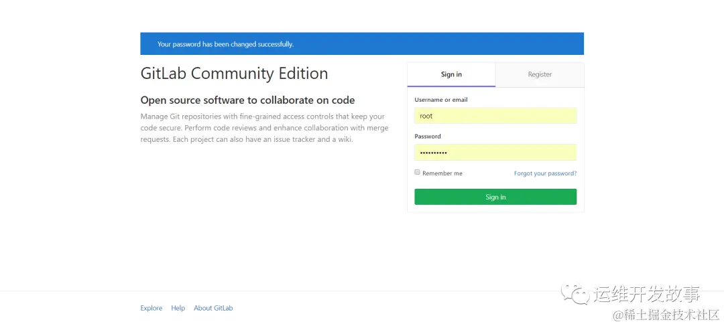724x326 pixels.
Task: Click the Username or email field
Action: pos(495,116)
